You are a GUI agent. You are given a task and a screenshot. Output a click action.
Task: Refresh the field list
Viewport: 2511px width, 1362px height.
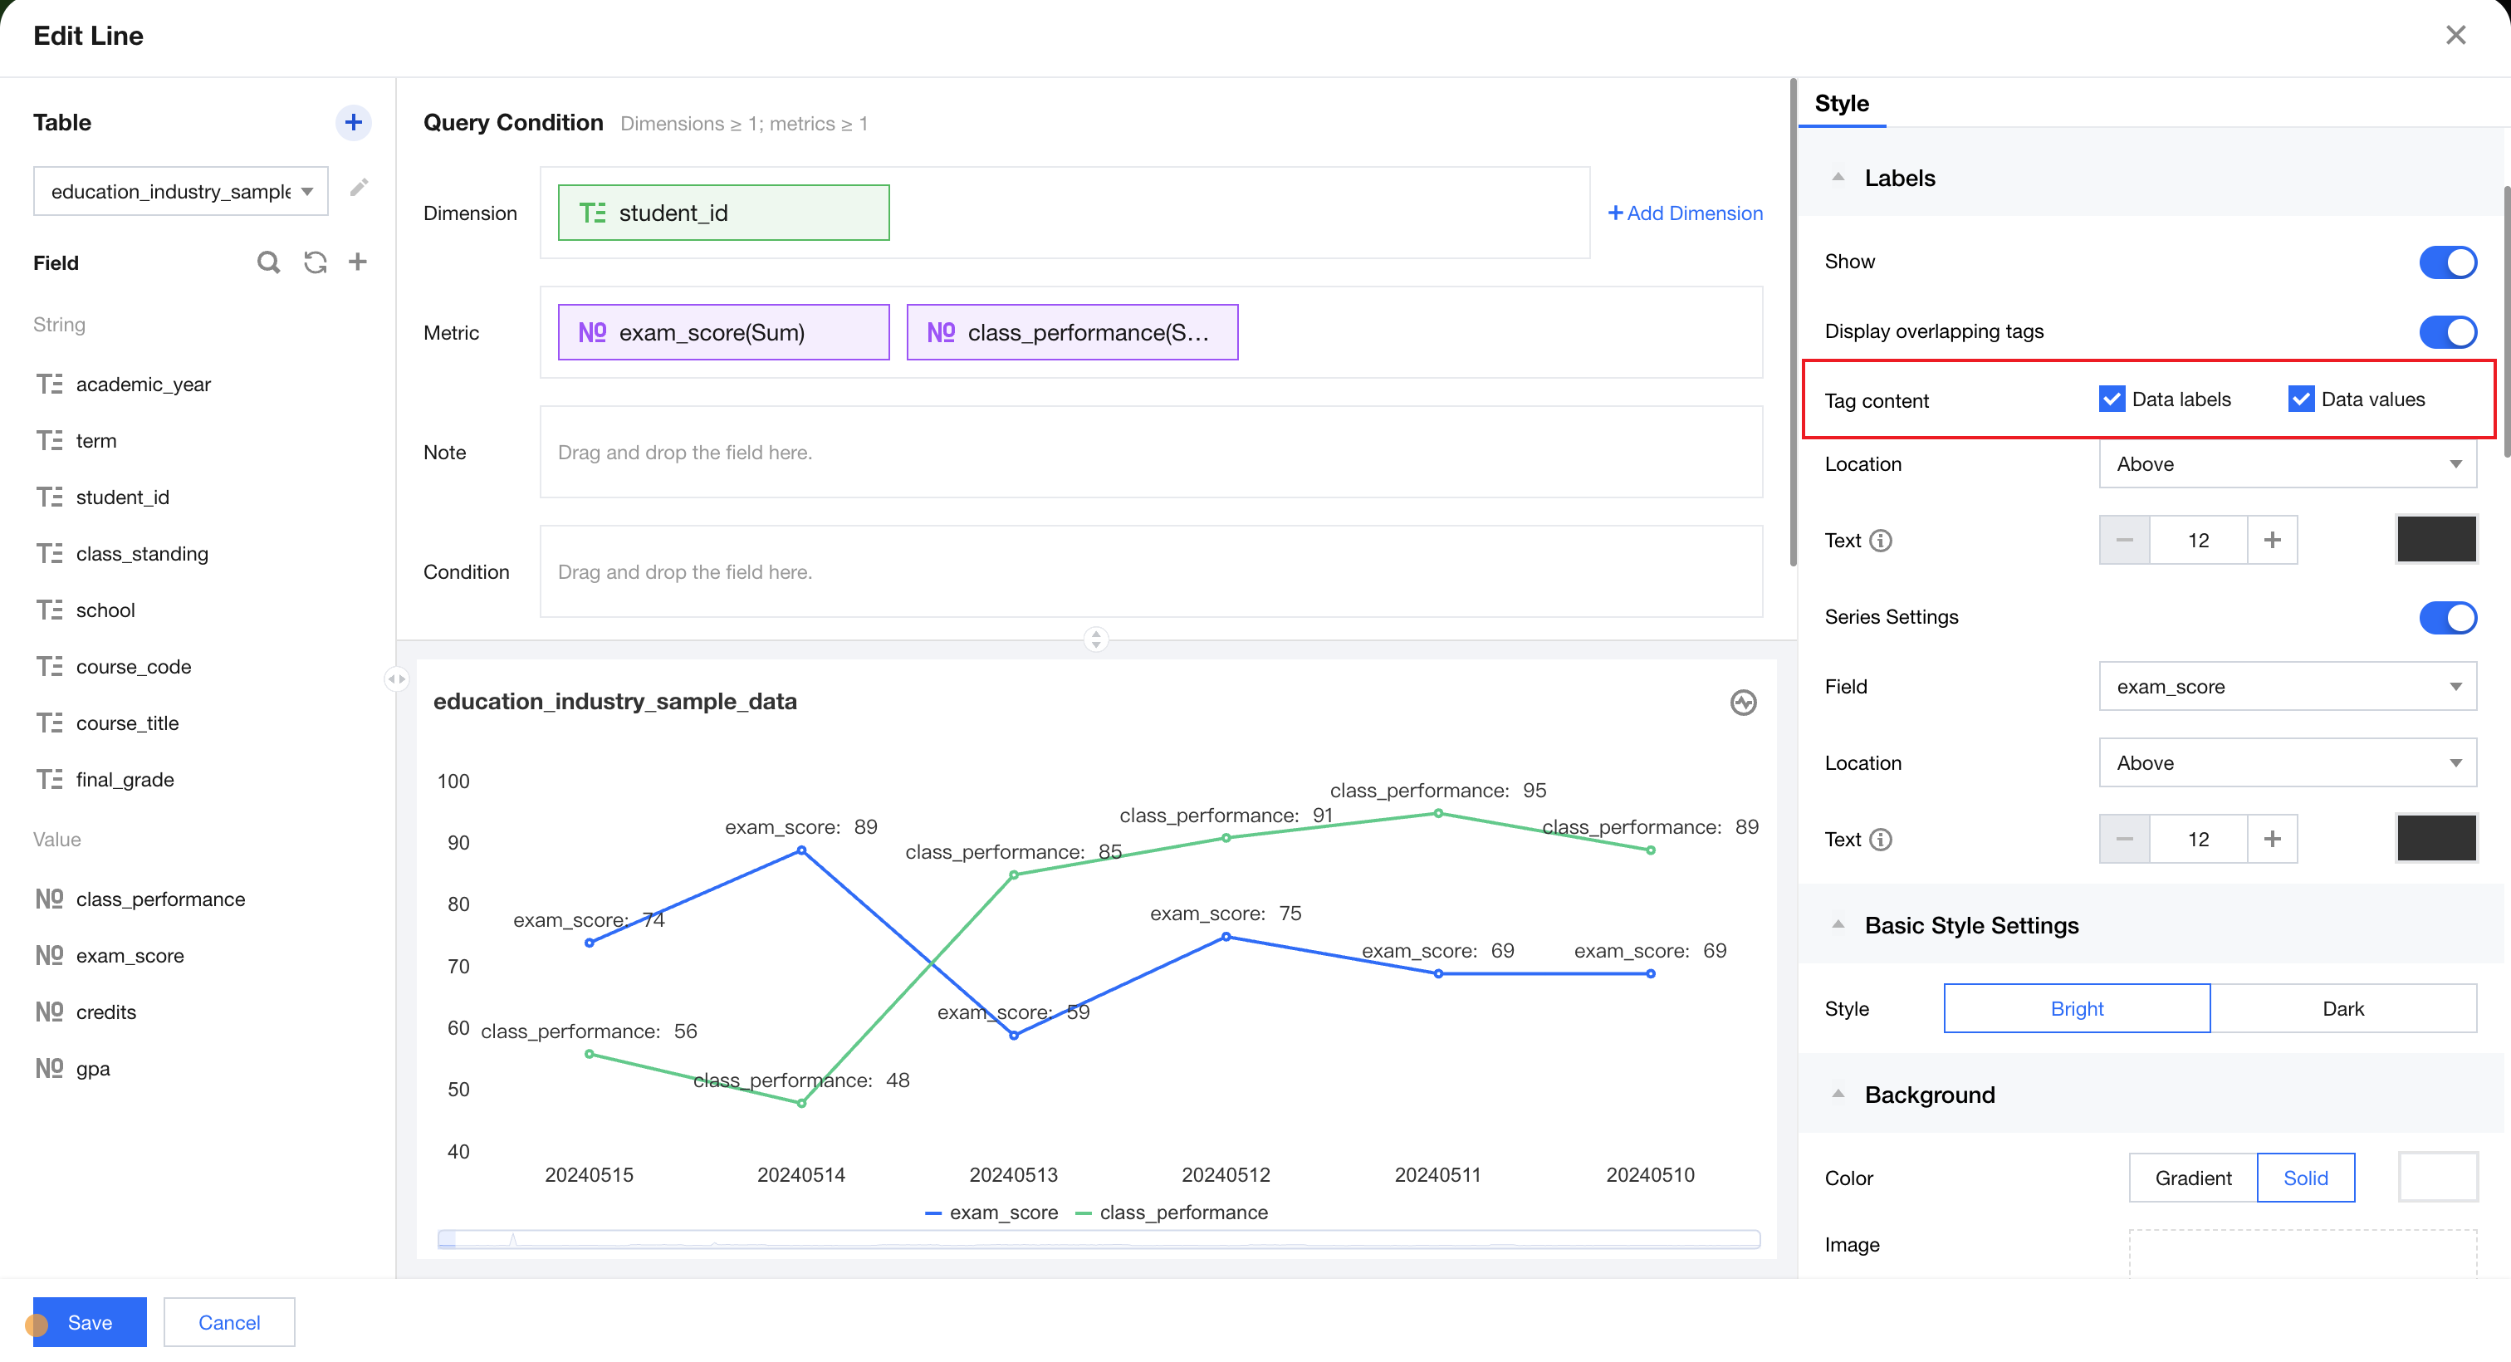(315, 262)
